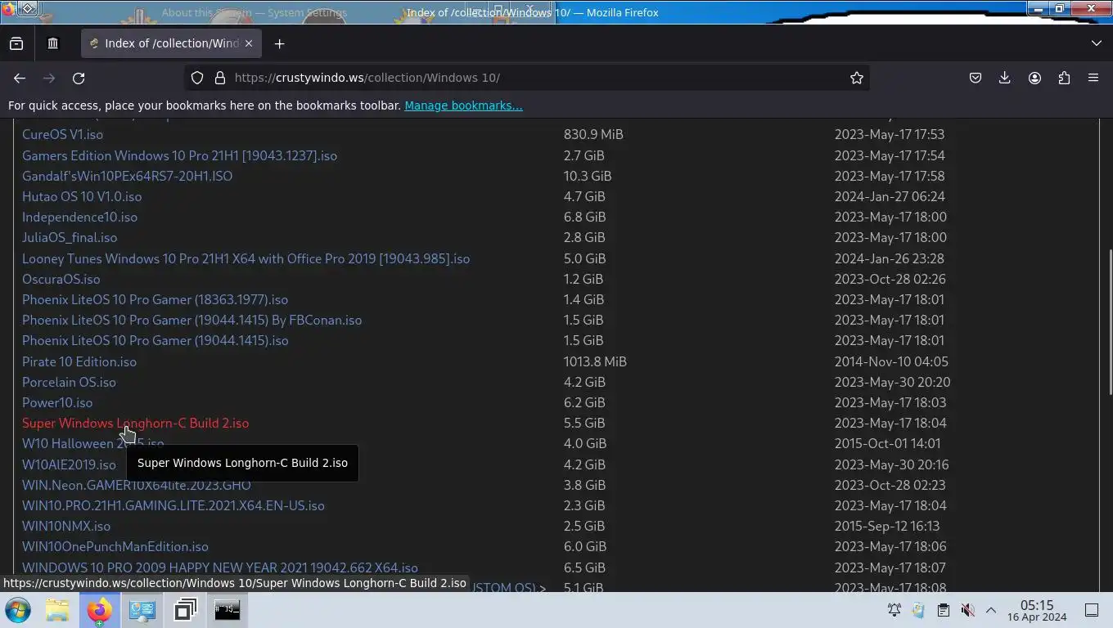The width and height of the screenshot is (1113, 628).
Task: Open Looney Tunes Windows 10 Pro iso link
Action: pos(246,258)
